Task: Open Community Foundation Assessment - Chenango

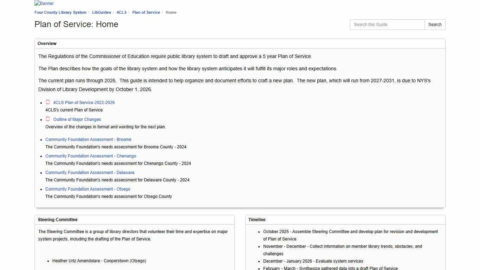Action: (91, 156)
